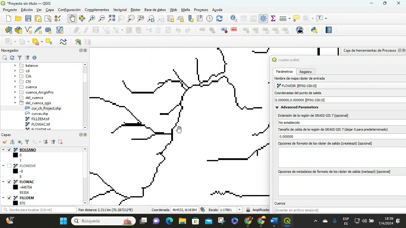Toggle visibility of FILLDEM layer
Viewport: 406px width, 228px height.
click(x=9, y=198)
